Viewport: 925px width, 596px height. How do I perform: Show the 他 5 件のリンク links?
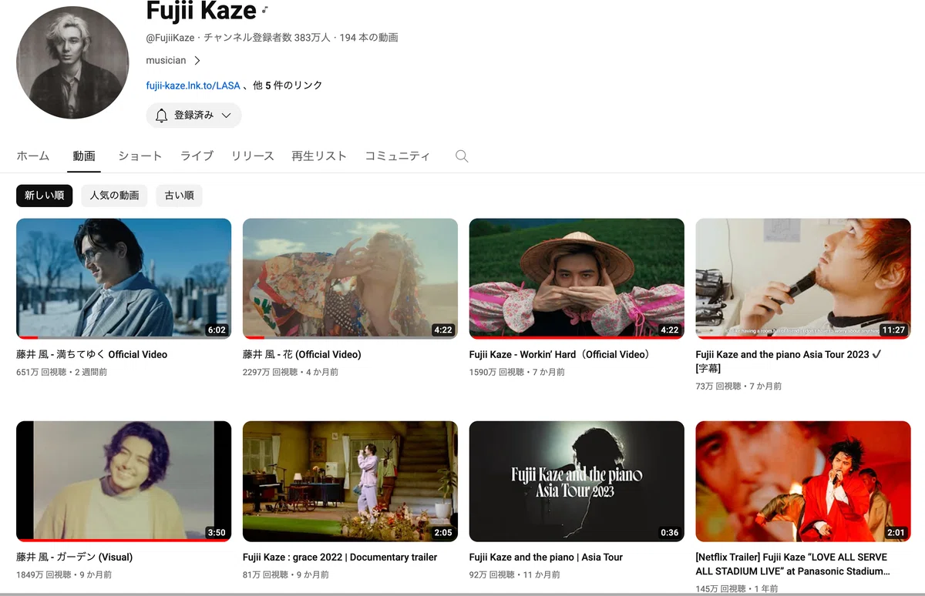[x=288, y=85]
